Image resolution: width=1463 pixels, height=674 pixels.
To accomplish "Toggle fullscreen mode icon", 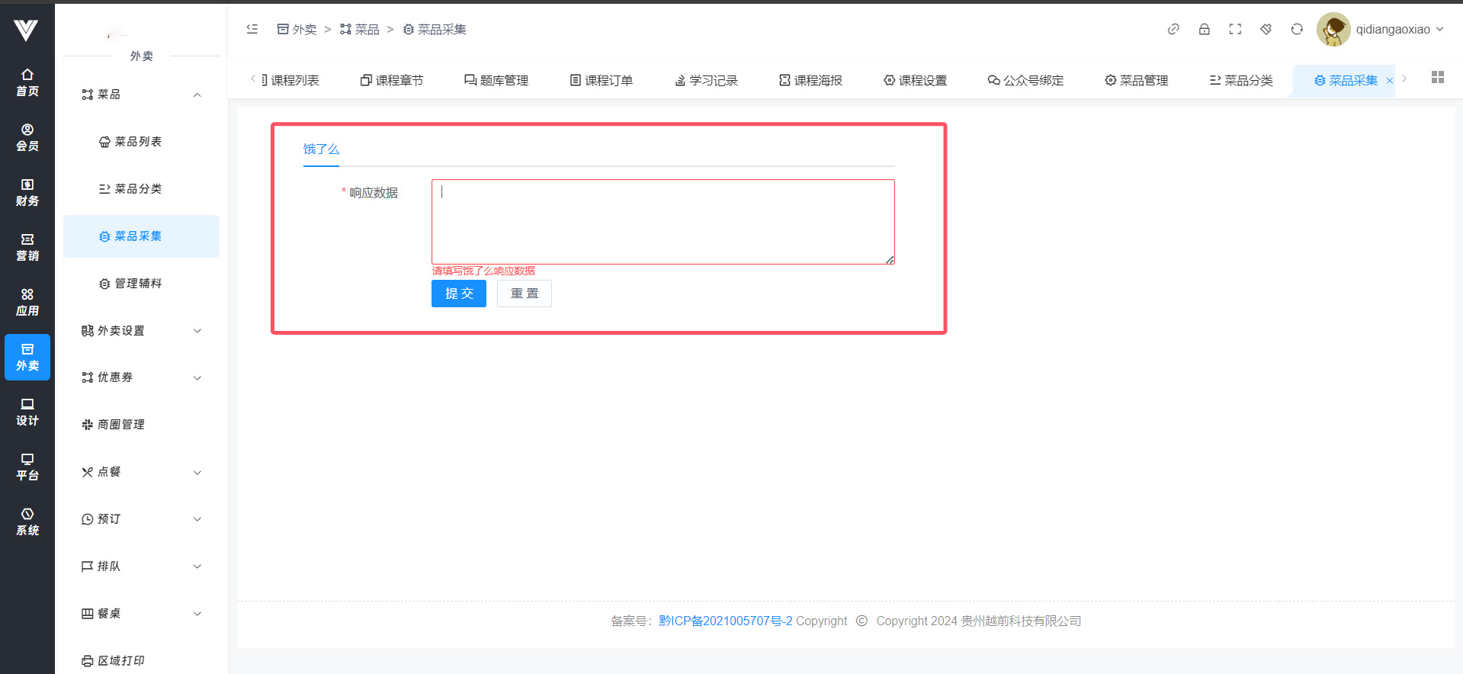I will [x=1235, y=29].
